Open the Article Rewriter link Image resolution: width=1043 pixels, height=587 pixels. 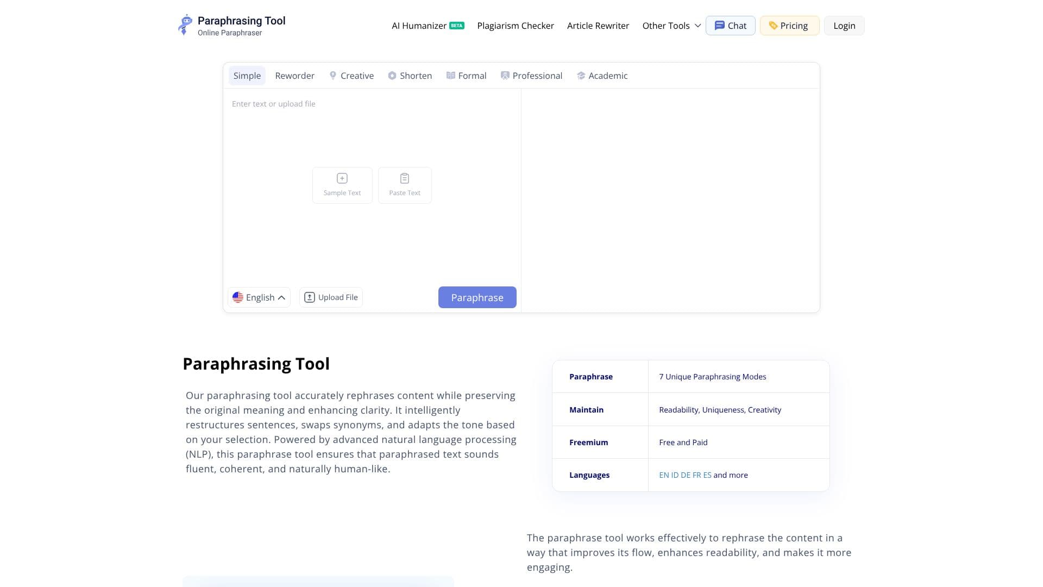(598, 26)
